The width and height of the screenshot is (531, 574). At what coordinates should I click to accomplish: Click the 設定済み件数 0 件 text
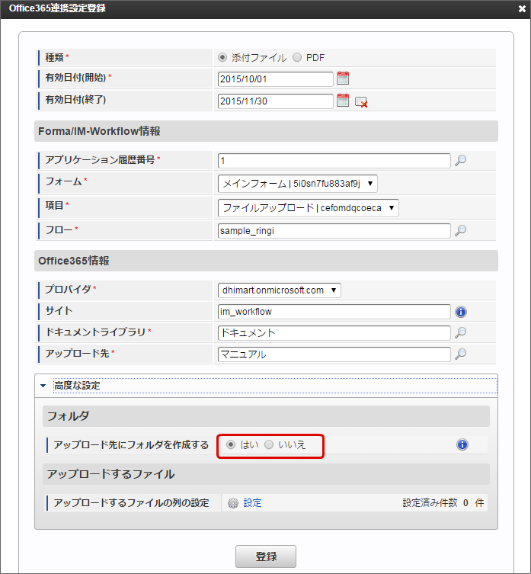tap(443, 503)
